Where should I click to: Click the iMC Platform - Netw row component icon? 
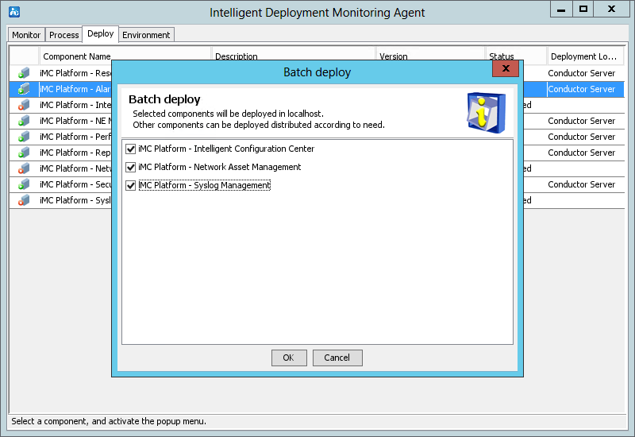tap(24, 168)
